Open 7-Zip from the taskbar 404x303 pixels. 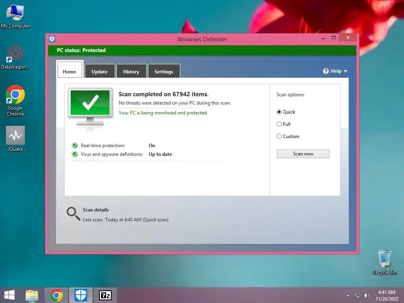[105, 295]
